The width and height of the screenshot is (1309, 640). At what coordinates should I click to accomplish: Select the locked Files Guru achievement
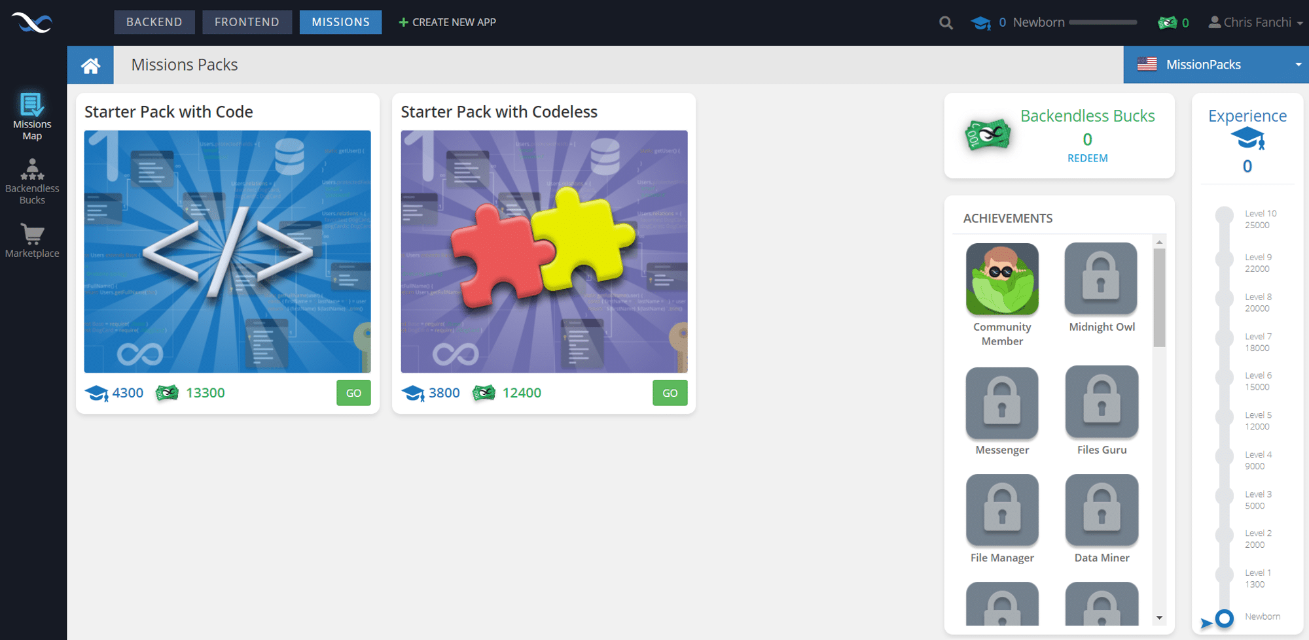(1102, 402)
